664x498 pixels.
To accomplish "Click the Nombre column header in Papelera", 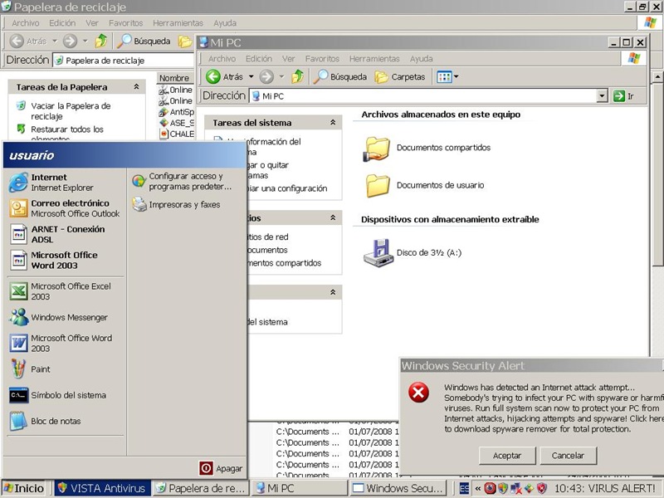I will tap(174, 78).
